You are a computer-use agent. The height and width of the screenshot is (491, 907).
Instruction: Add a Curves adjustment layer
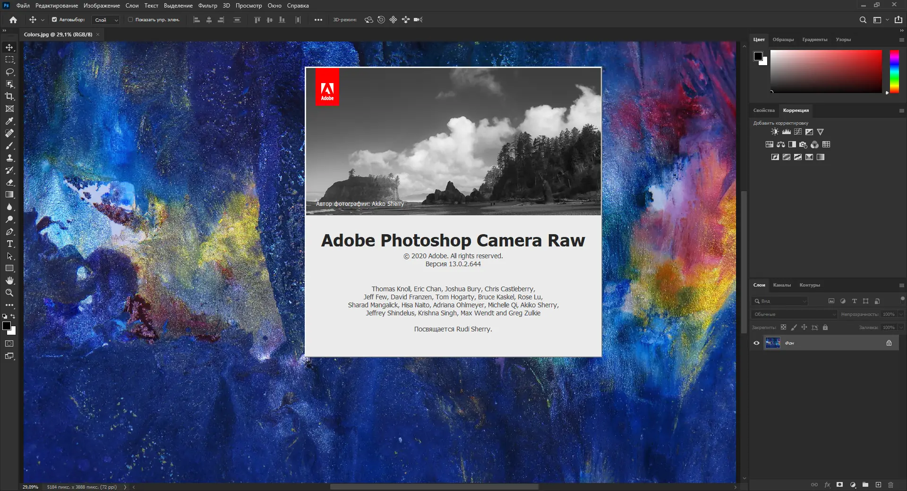(x=798, y=132)
